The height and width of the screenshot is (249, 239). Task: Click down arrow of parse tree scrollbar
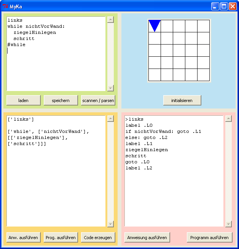click(x=110, y=224)
